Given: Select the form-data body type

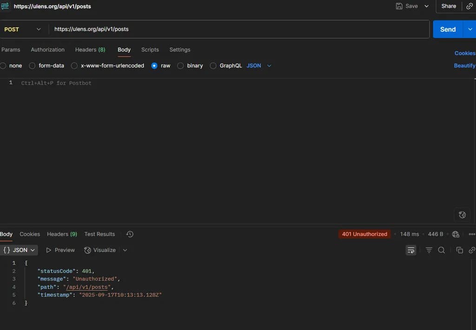Looking at the screenshot, I should (x=32, y=66).
